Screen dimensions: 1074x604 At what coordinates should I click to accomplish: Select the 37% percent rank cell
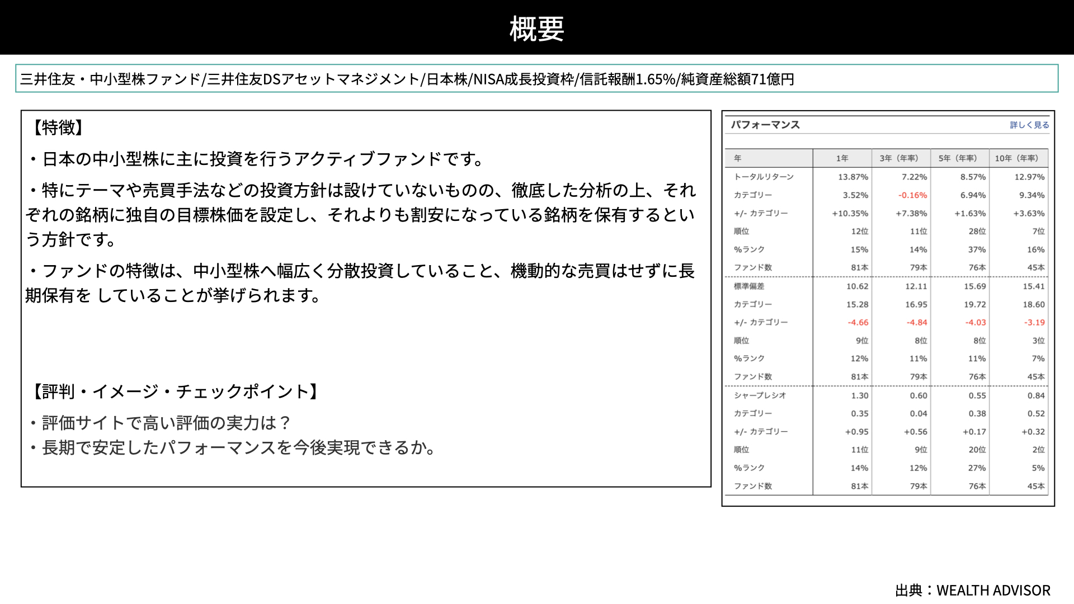pyautogui.click(x=977, y=249)
